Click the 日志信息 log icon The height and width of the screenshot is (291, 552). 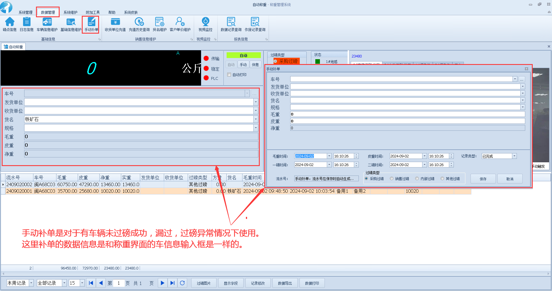(x=26, y=22)
